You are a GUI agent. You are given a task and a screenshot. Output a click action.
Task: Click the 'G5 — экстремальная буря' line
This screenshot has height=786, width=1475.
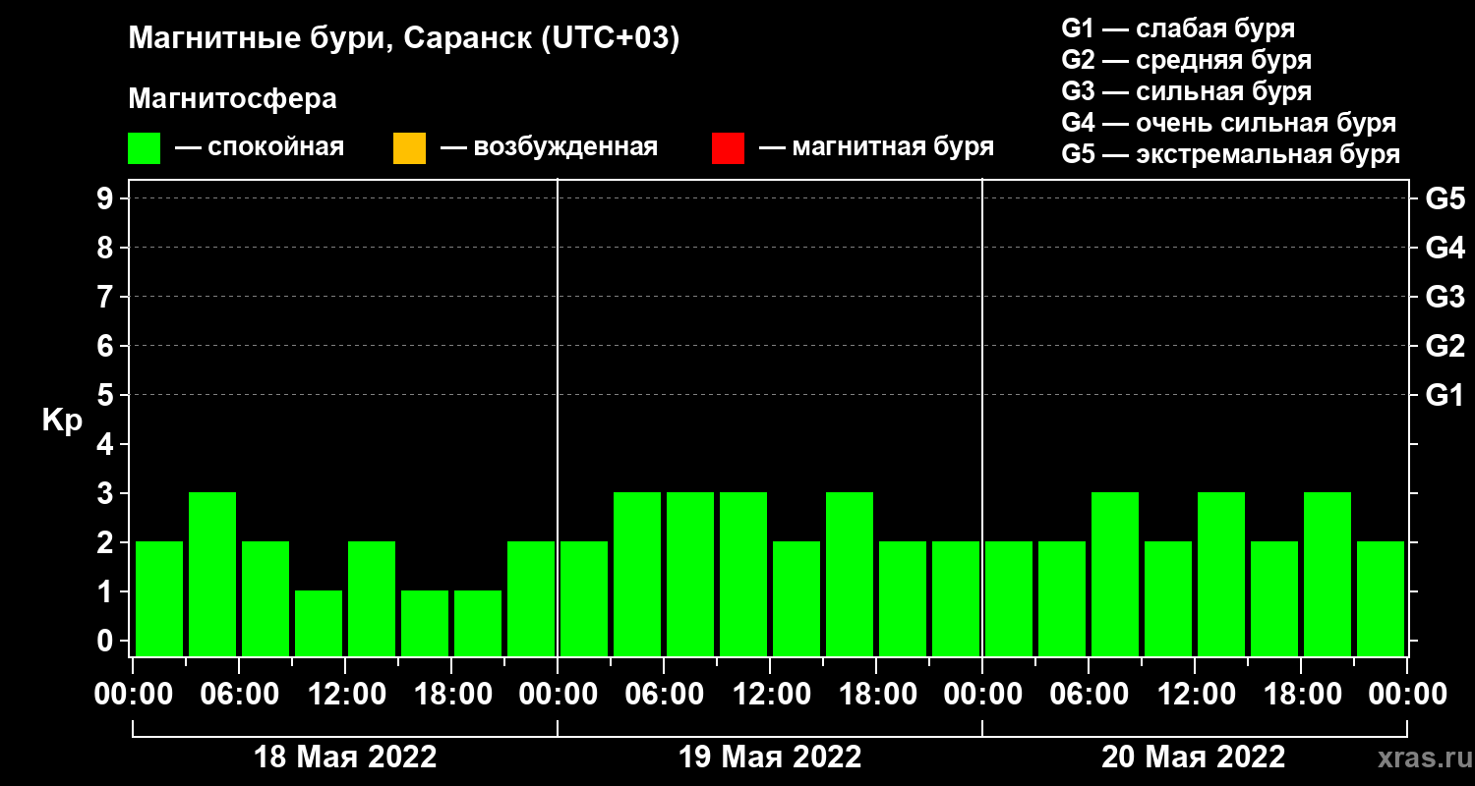click(x=1230, y=155)
